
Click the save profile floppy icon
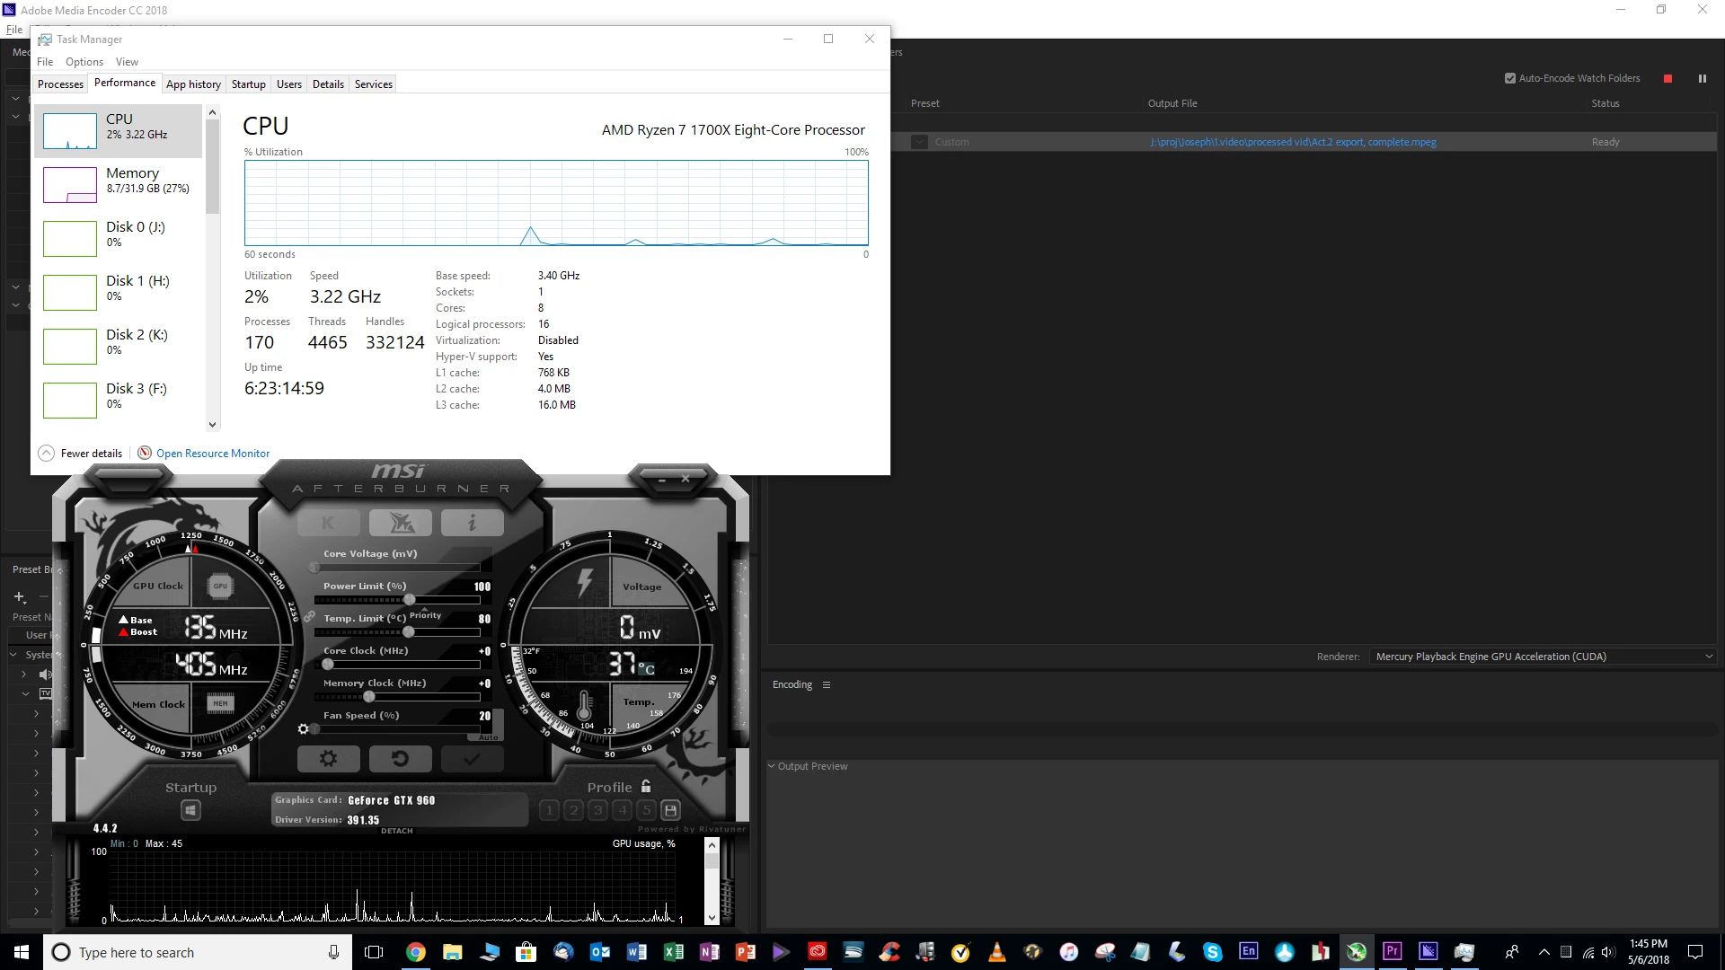pos(670,810)
